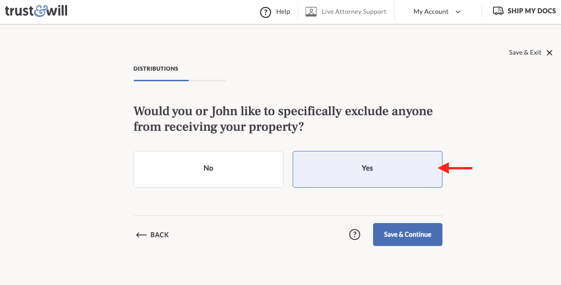Click the left arrow icon beside BACK
Viewport: 561px width, 285px height.
click(x=141, y=235)
